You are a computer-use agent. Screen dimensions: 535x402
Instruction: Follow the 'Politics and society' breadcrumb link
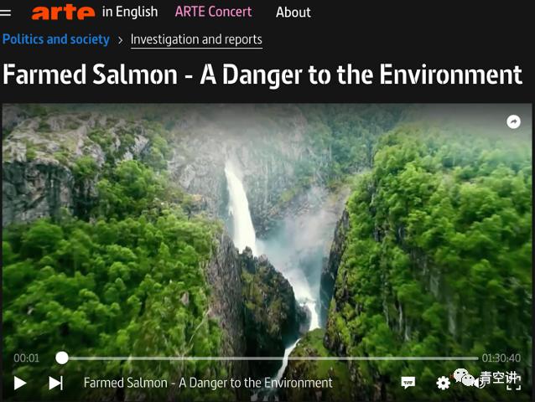pyautogui.click(x=56, y=39)
